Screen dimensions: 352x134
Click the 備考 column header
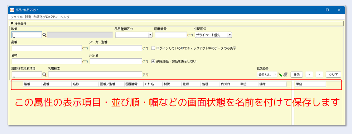(272, 84)
